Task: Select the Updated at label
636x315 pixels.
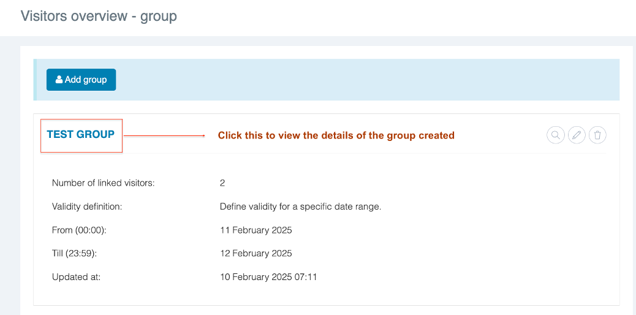Action: pos(76,277)
